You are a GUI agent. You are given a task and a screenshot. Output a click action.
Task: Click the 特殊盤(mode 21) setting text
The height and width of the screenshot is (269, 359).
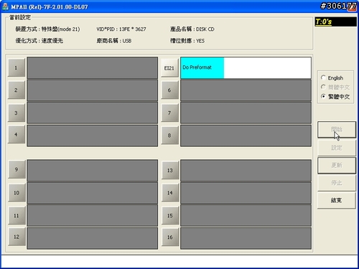tap(61, 29)
